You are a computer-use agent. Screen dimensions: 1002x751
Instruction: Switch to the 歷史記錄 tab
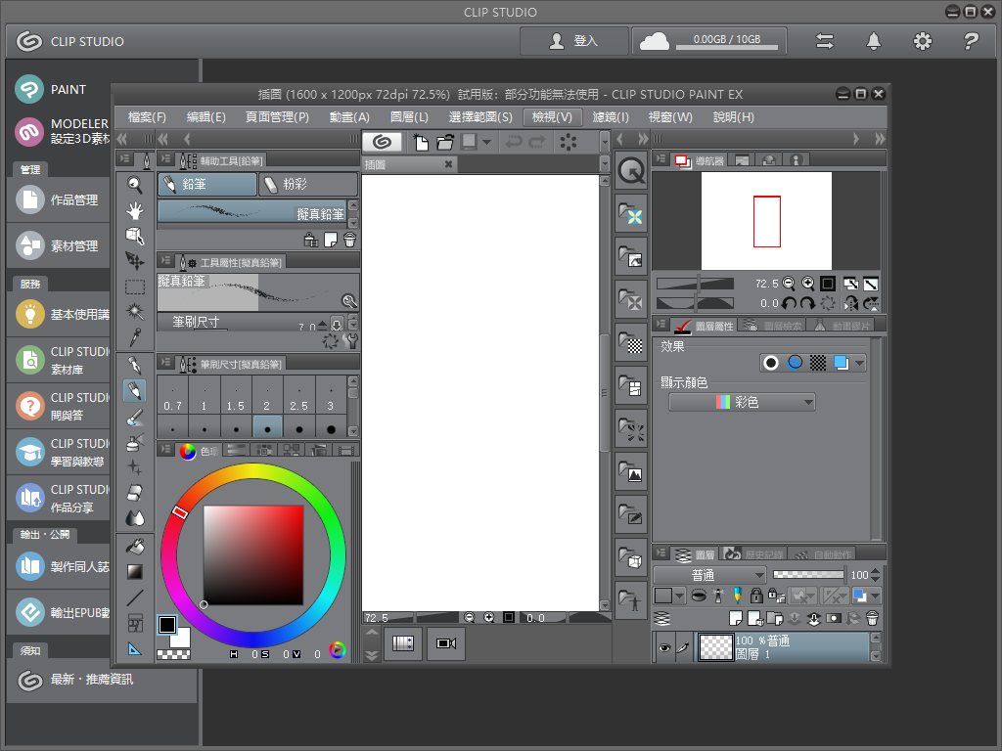pyautogui.click(x=754, y=555)
